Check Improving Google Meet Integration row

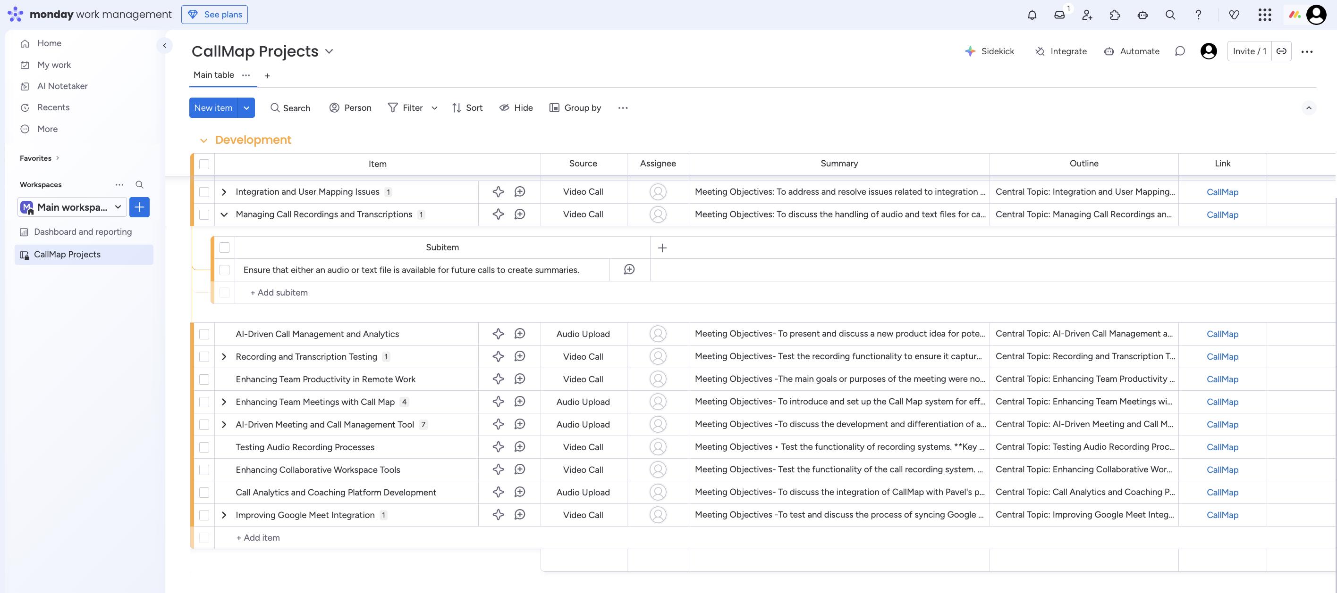click(204, 515)
